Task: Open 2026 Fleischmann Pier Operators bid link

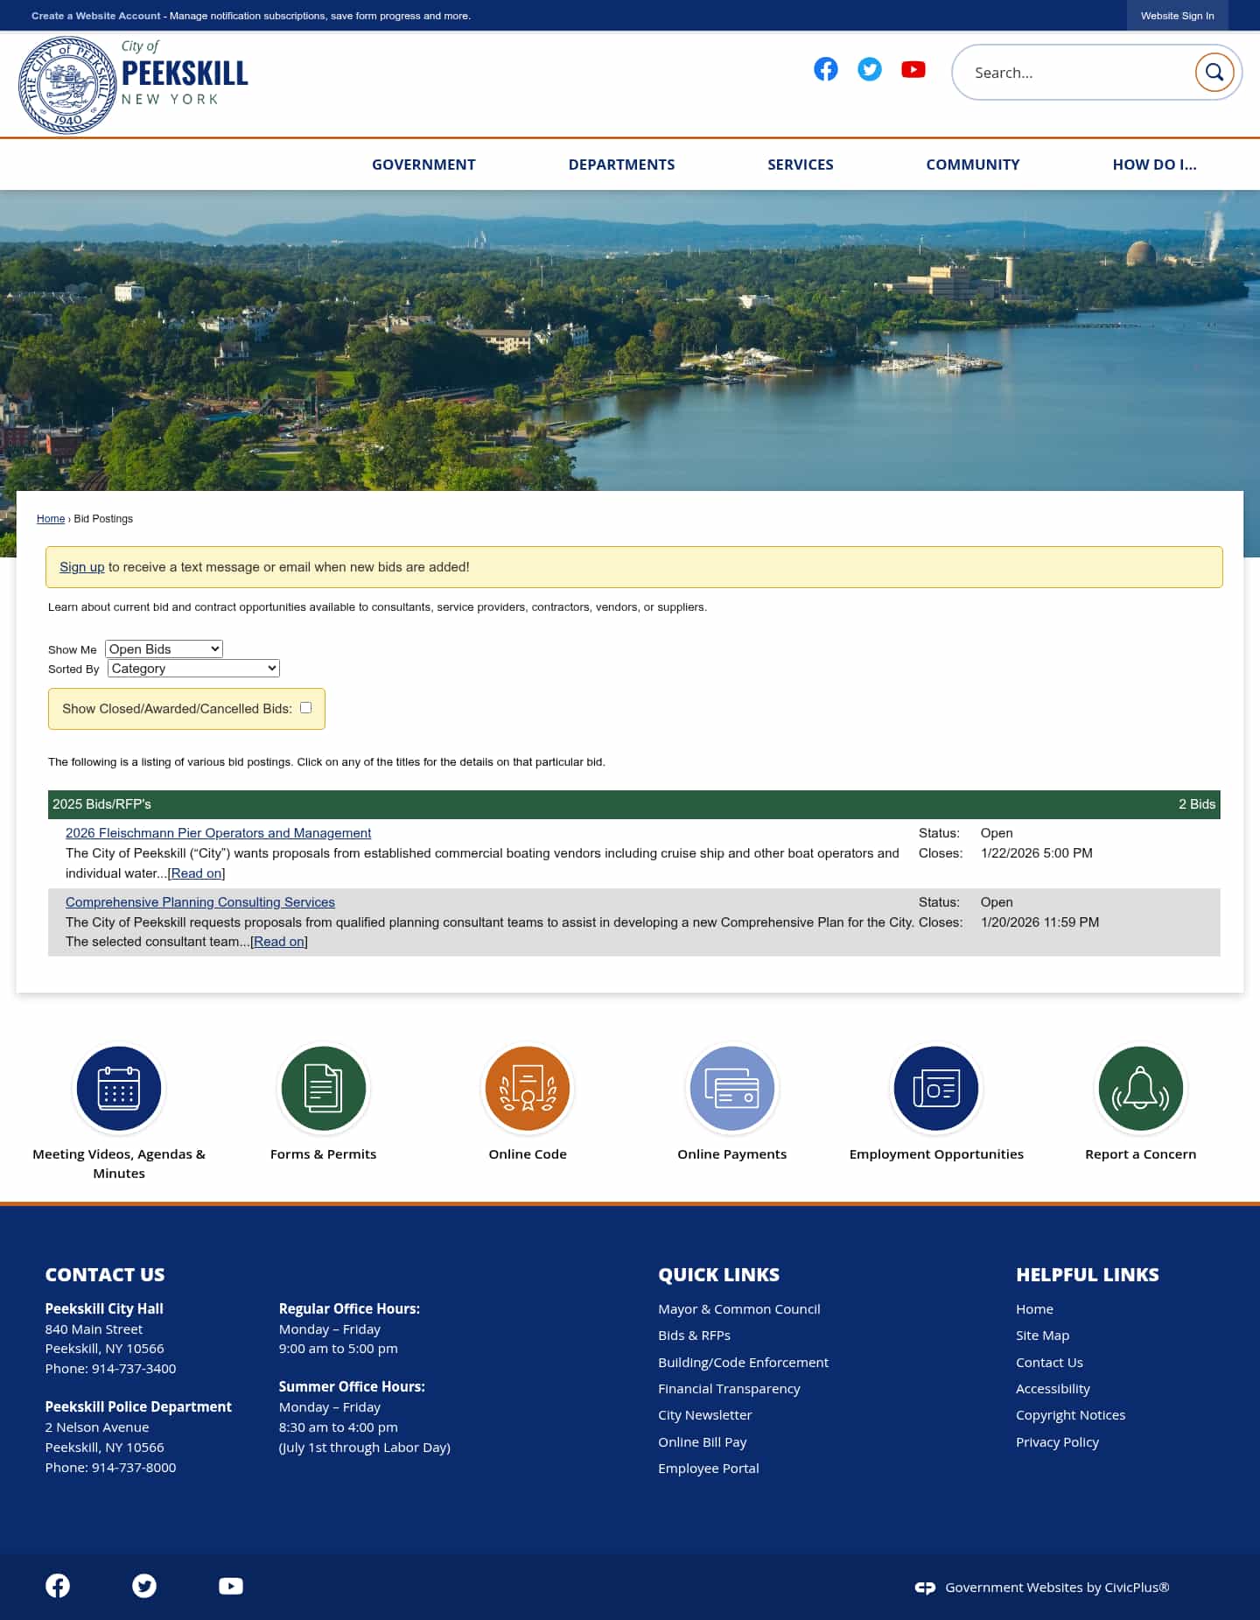Action: point(218,833)
